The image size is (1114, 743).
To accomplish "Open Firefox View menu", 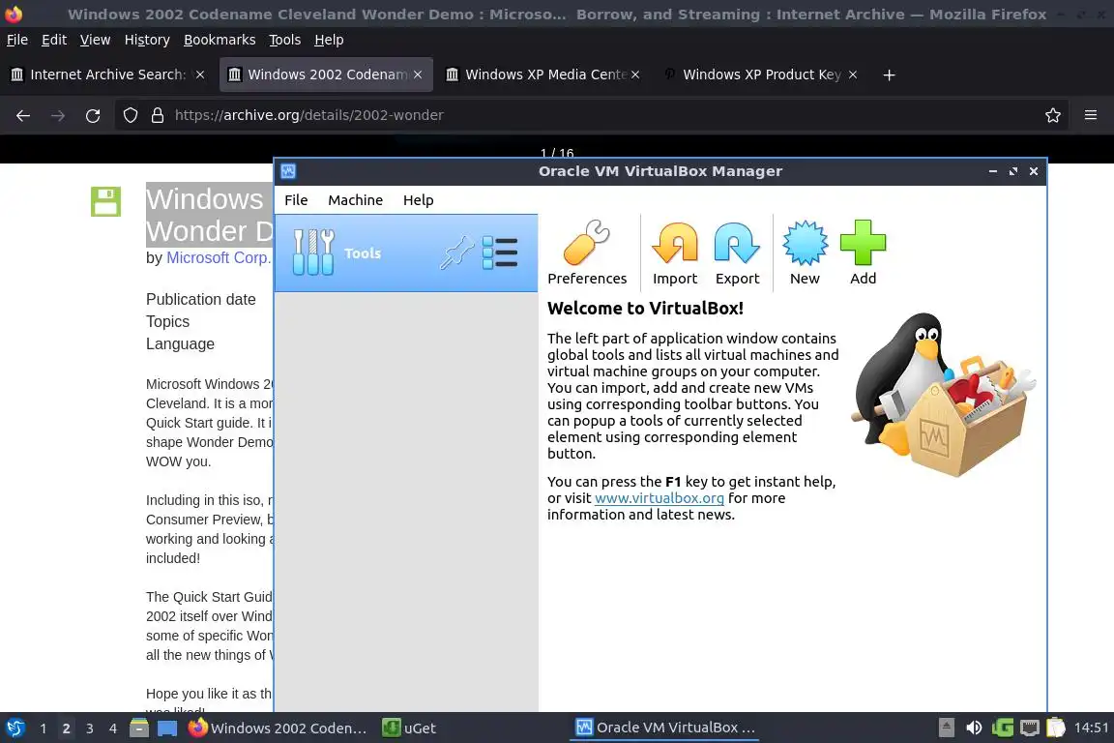I will [95, 40].
